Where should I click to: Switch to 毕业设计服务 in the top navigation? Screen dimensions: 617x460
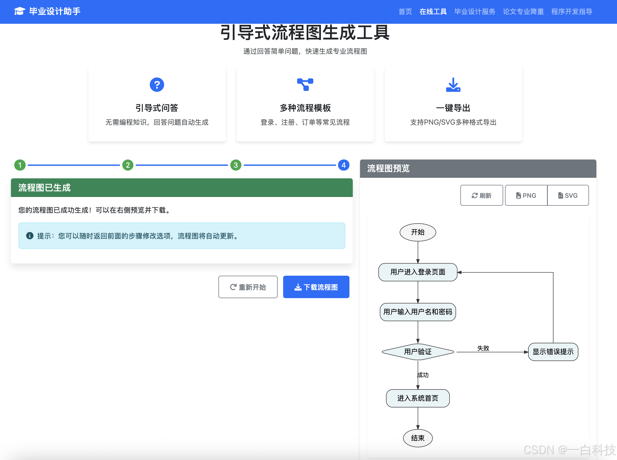(474, 11)
